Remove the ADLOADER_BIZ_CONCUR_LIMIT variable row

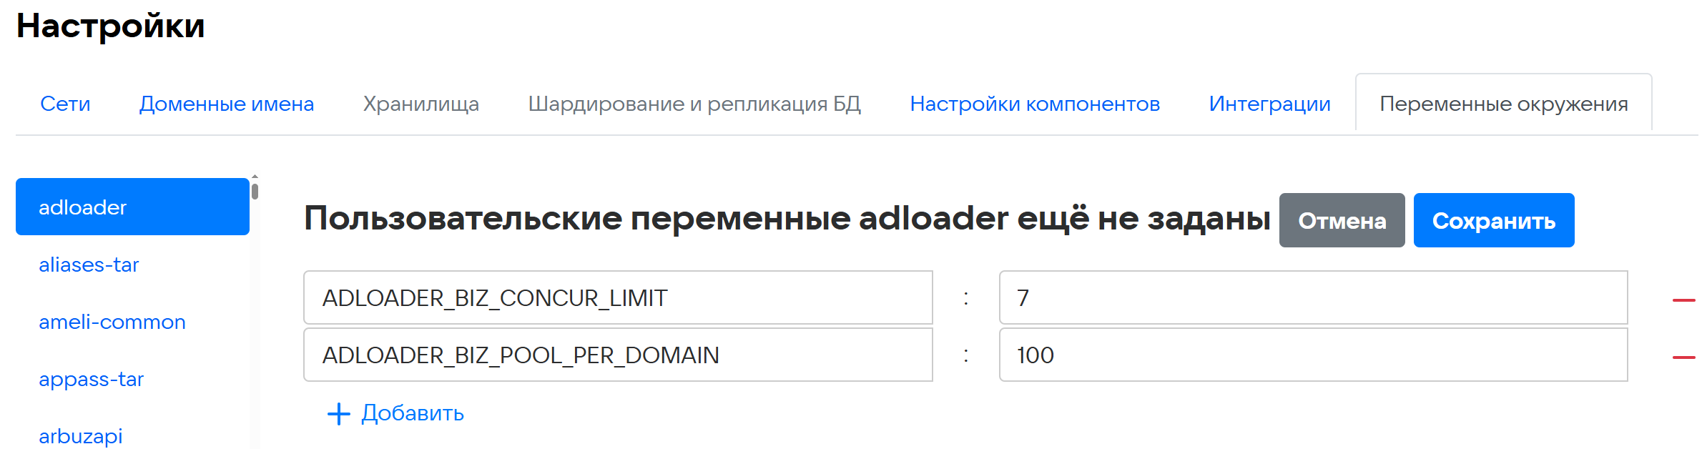[x=1683, y=300]
